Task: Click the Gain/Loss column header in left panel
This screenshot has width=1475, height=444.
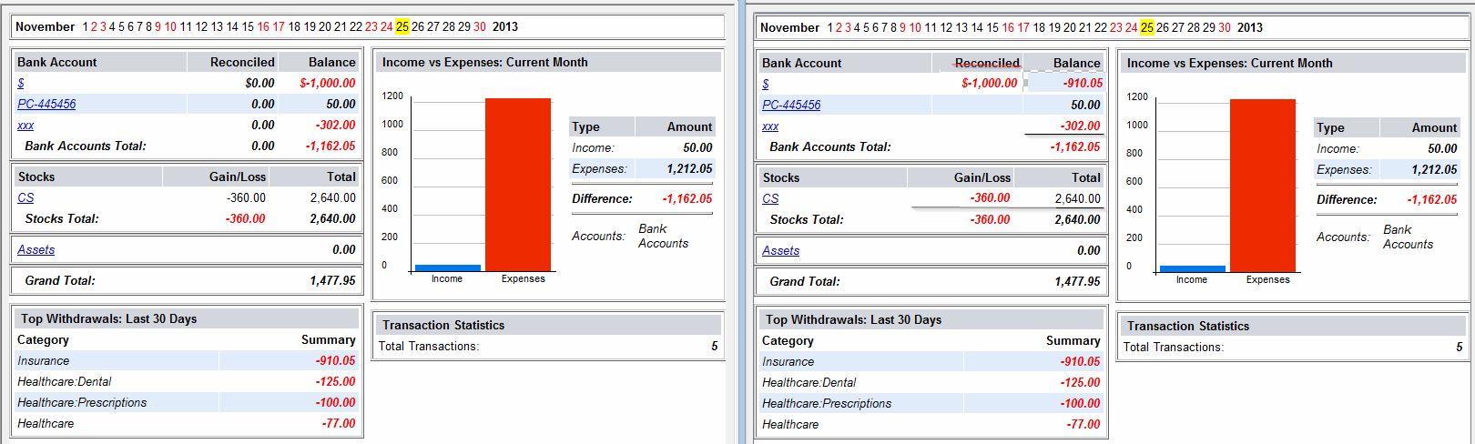Action: pos(238,177)
